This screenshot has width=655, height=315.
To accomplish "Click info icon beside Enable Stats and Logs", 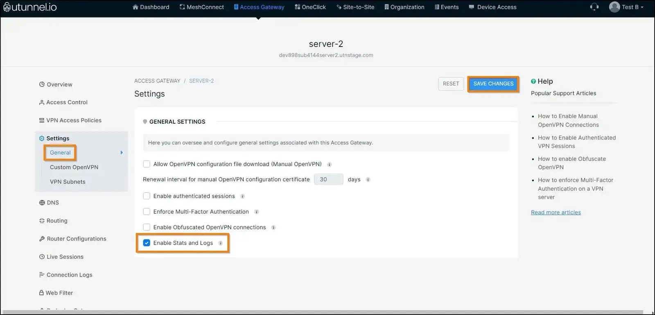I will pos(220,243).
